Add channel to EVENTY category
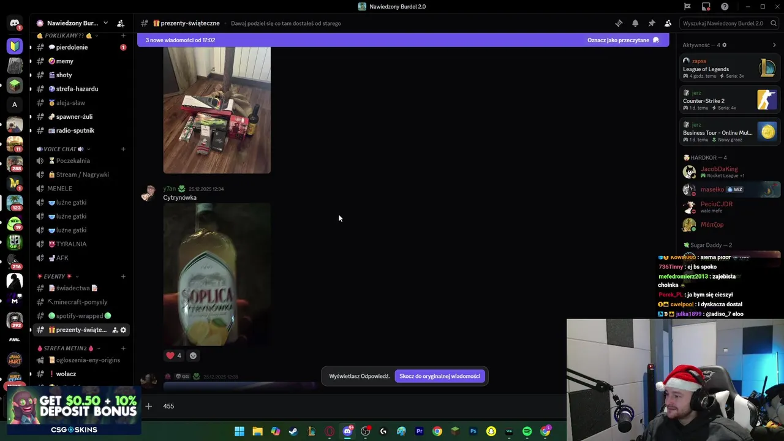Image resolution: width=784 pixels, height=441 pixels. (x=123, y=276)
